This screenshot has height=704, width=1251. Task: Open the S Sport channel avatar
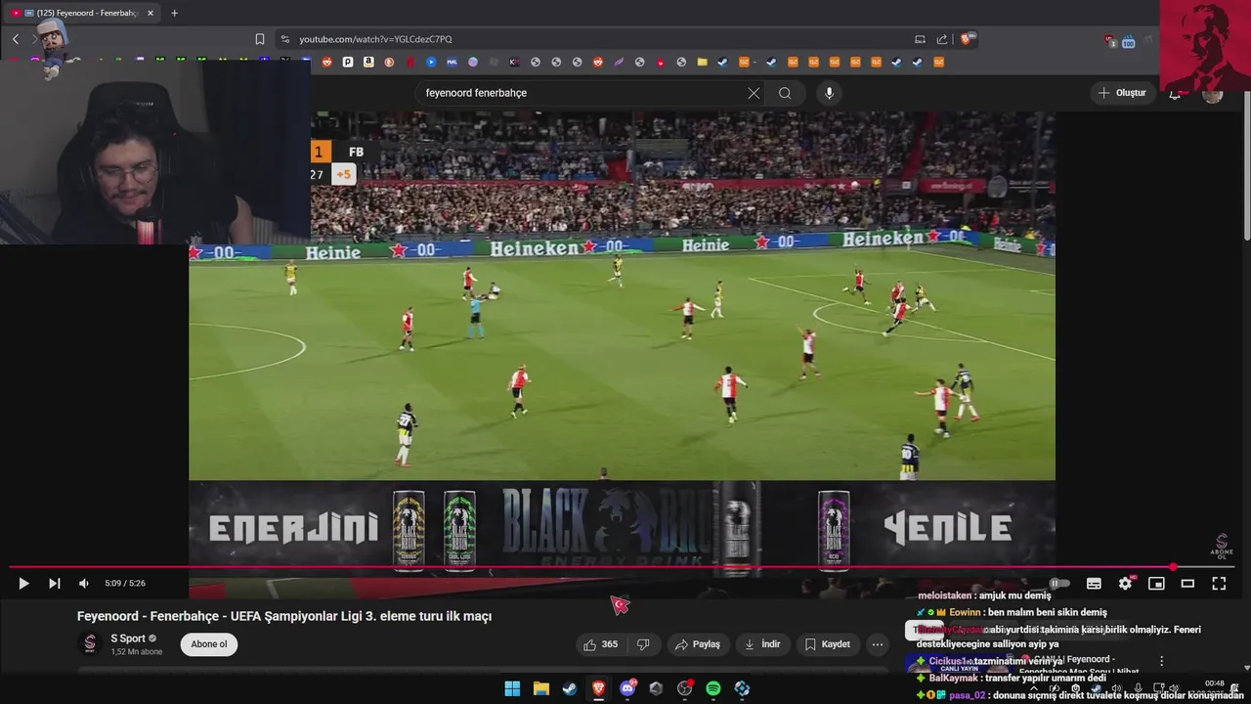[x=90, y=643]
